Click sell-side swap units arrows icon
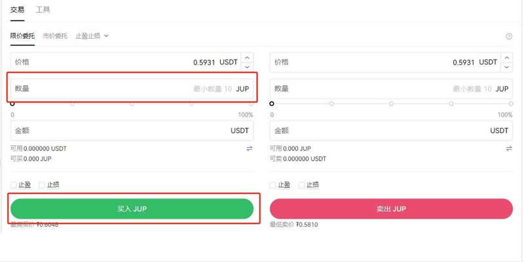The height and width of the screenshot is (262, 524). pos(509,149)
